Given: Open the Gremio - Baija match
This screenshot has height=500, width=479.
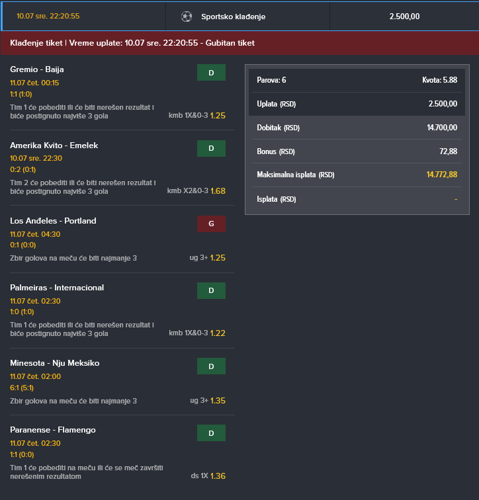Looking at the screenshot, I should point(37,69).
